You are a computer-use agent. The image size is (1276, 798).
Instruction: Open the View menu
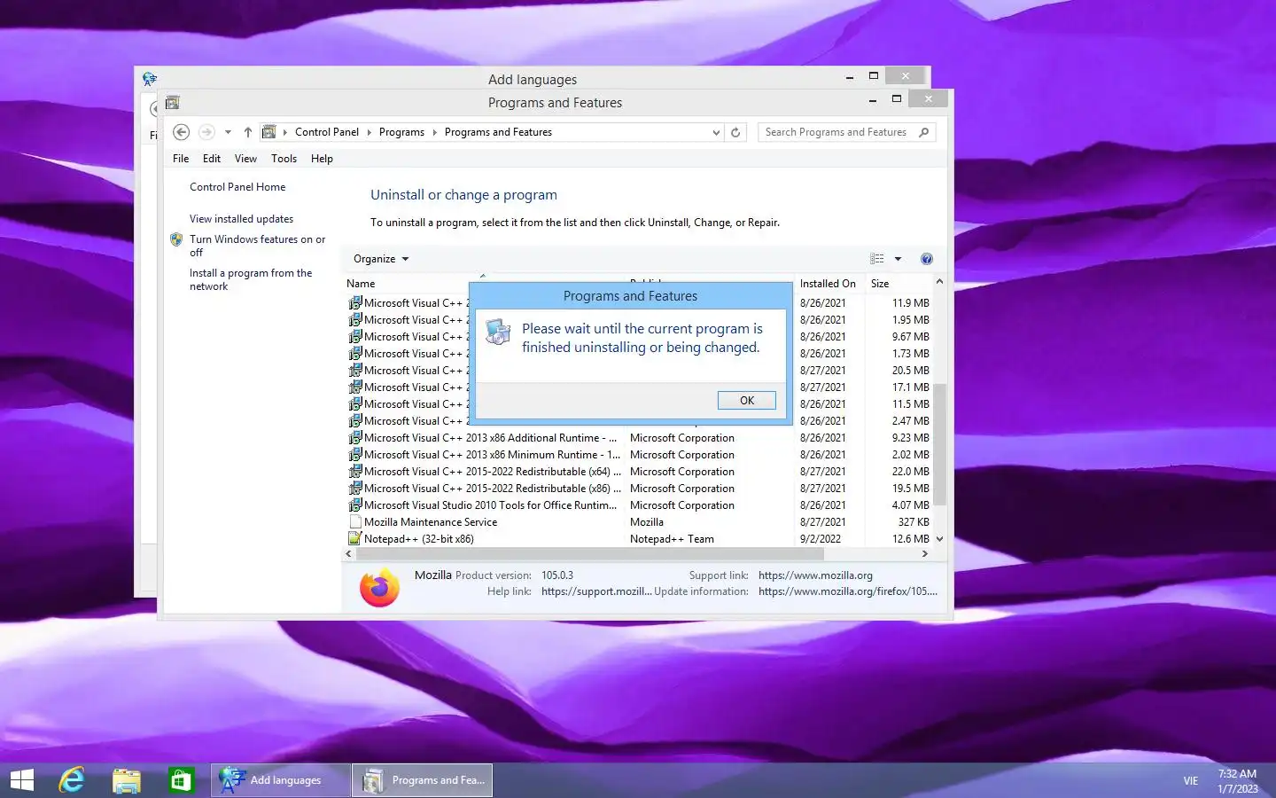245,159
